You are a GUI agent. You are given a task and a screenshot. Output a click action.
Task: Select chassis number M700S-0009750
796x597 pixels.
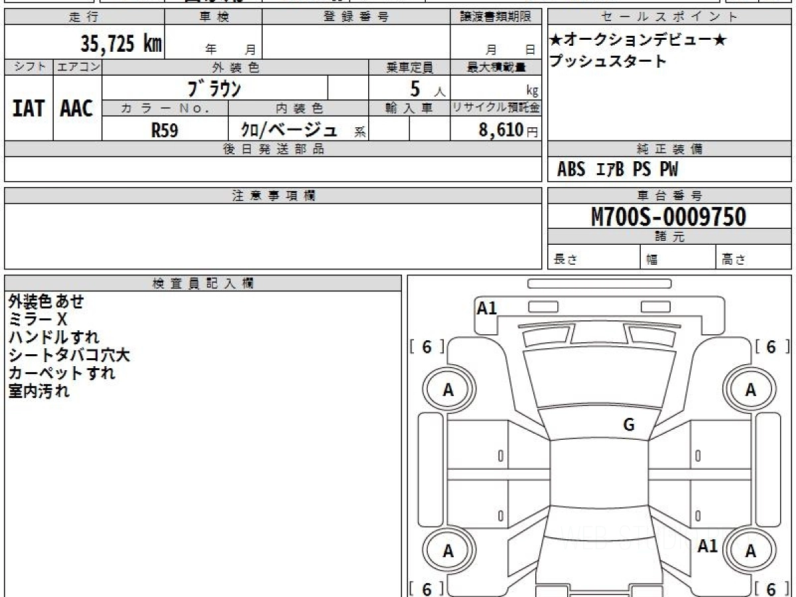(669, 216)
